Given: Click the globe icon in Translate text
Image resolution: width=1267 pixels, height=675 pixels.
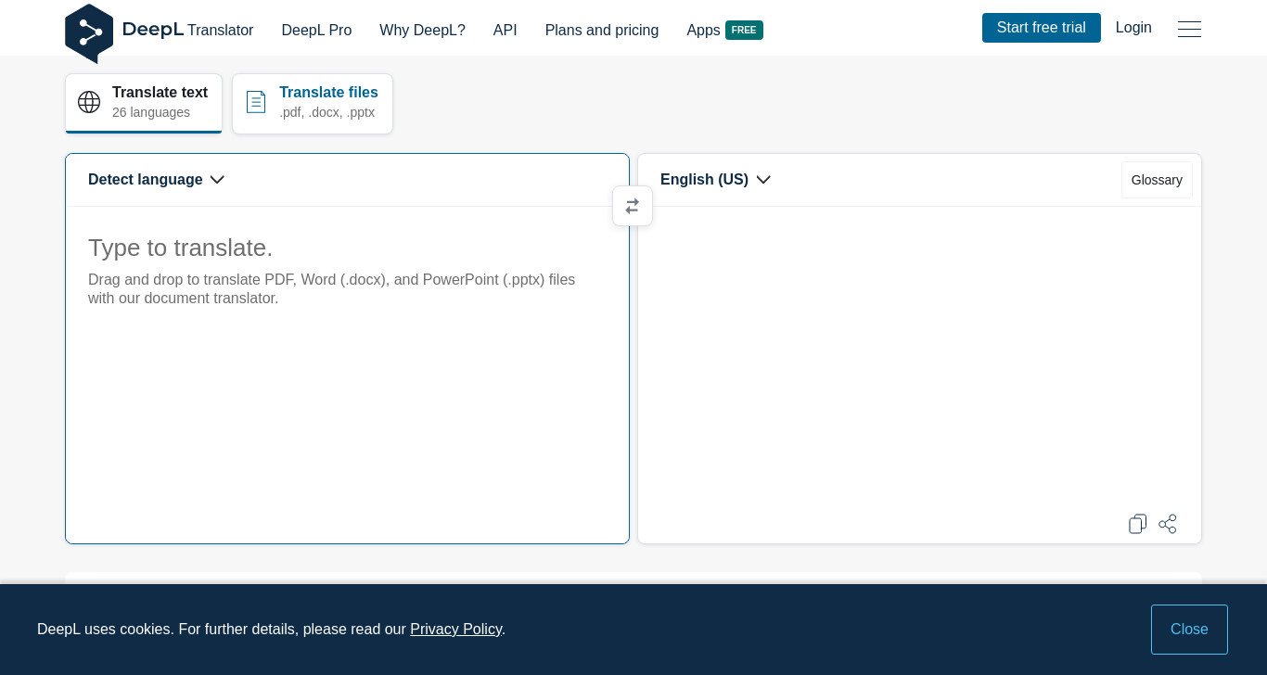Looking at the screenshot, I should tap(89, 102).
